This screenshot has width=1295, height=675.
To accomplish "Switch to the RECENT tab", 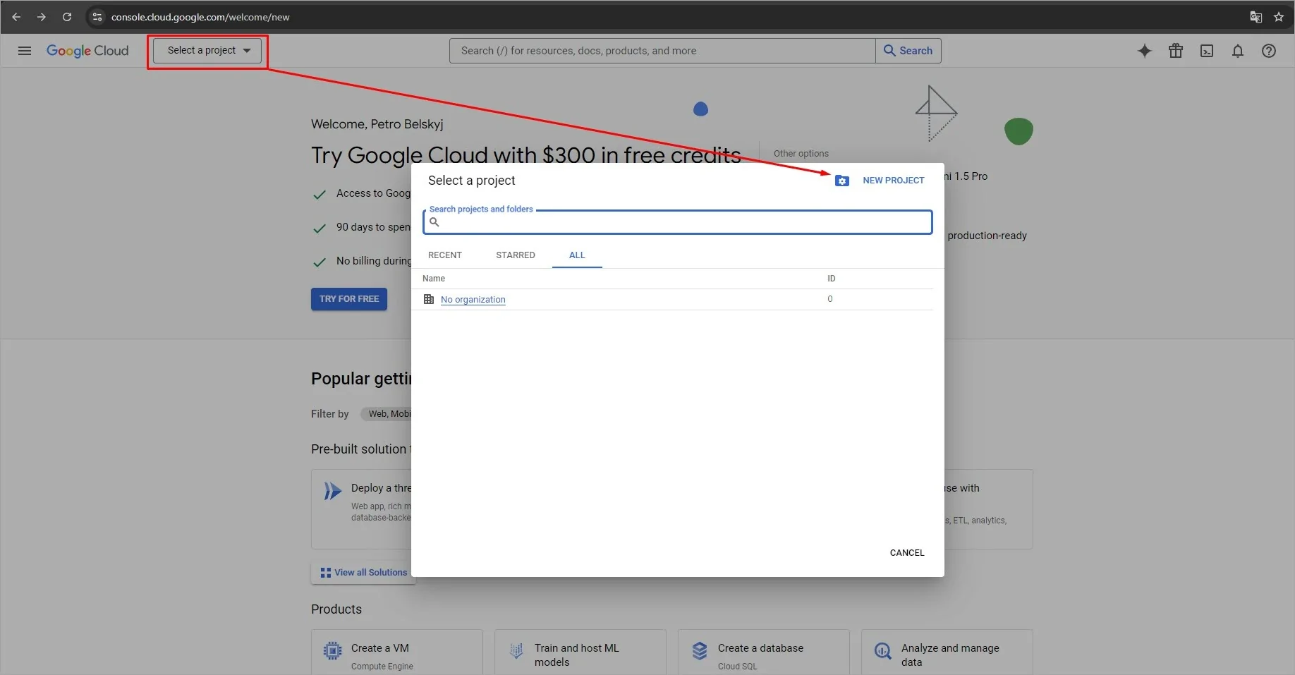I will (445, 255).
